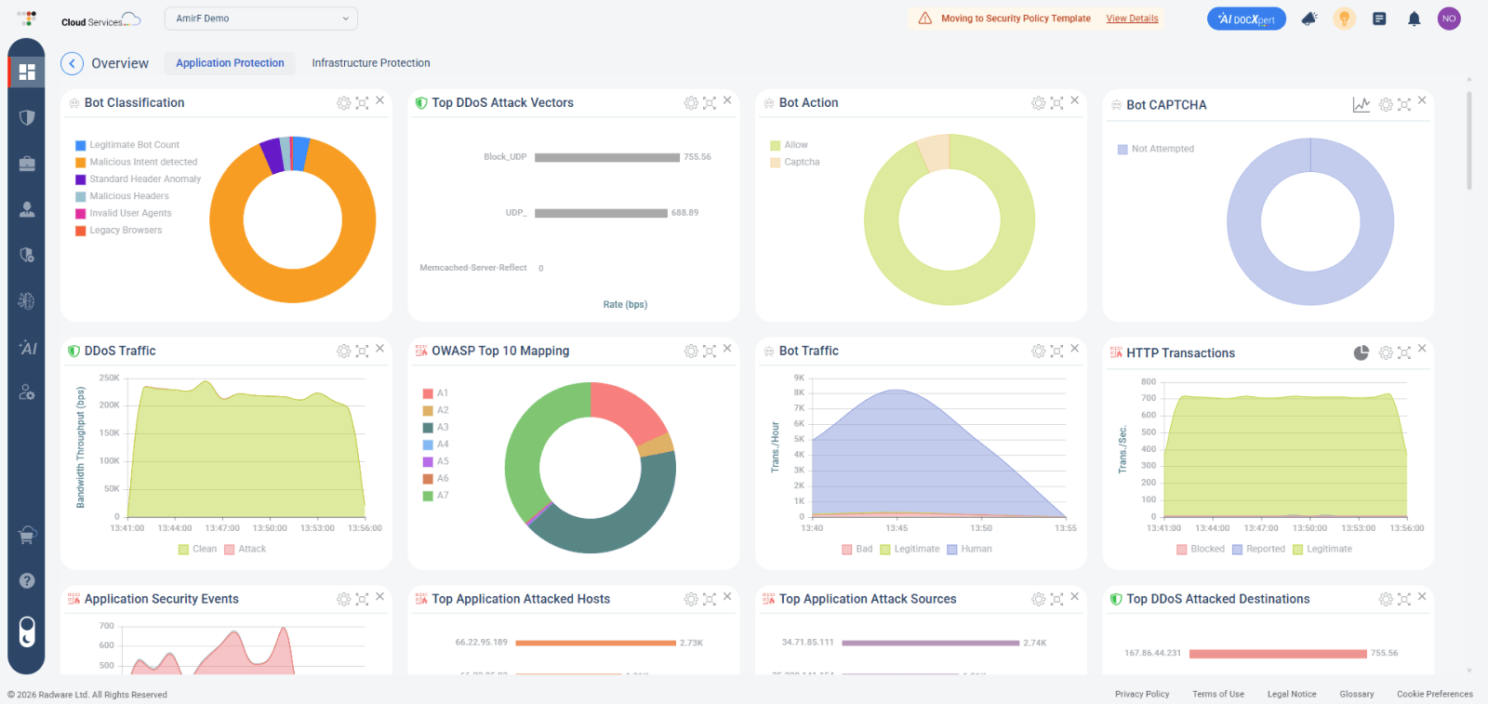The height and width of the screenshot is (704, 1488).
Task: Open the help question mark icon
Action: [27, 580]
